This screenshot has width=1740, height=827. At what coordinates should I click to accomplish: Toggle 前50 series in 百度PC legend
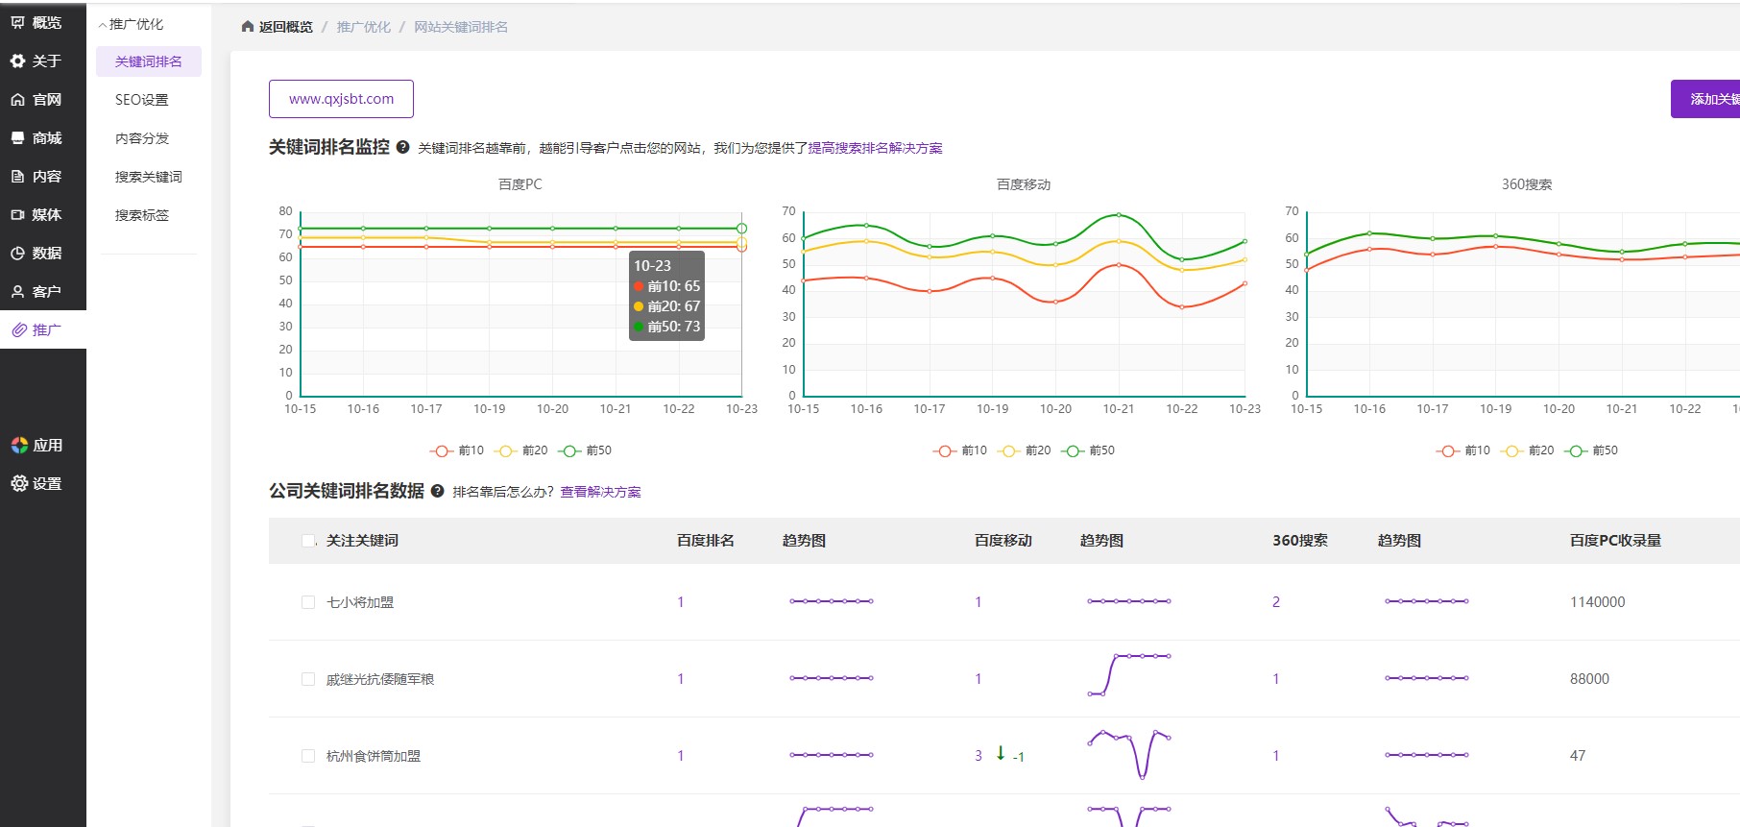click(585, 450)
